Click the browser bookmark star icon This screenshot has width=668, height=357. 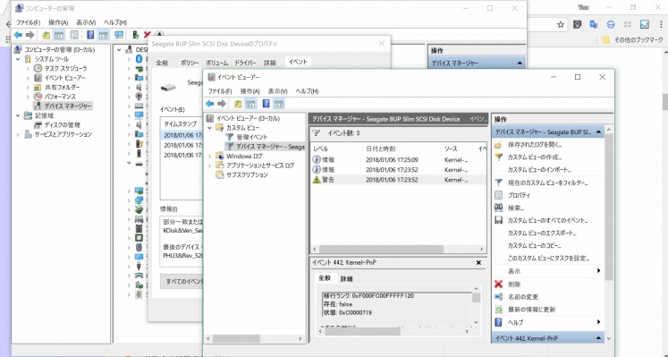[x=560, y=25]
